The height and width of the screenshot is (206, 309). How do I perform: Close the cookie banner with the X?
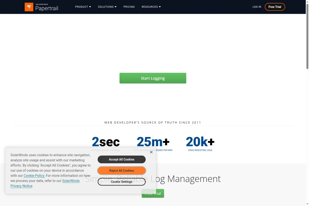pos(151,152)
